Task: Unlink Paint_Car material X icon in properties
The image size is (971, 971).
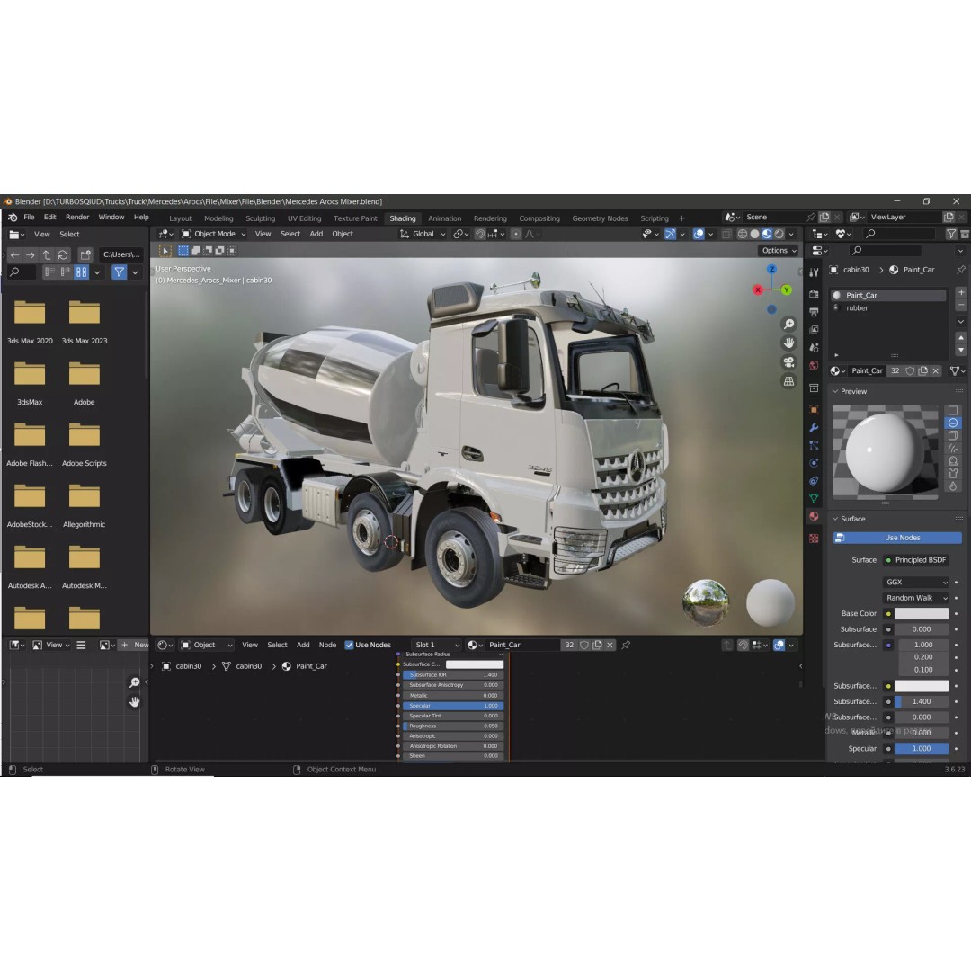Action: (936, 371)
